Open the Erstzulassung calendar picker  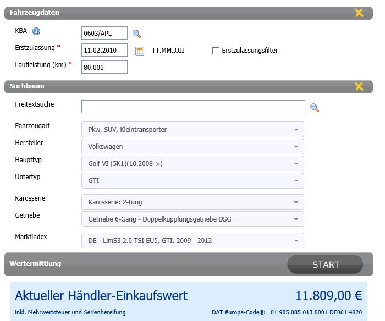pyautogui.click(x=140, y=51)
